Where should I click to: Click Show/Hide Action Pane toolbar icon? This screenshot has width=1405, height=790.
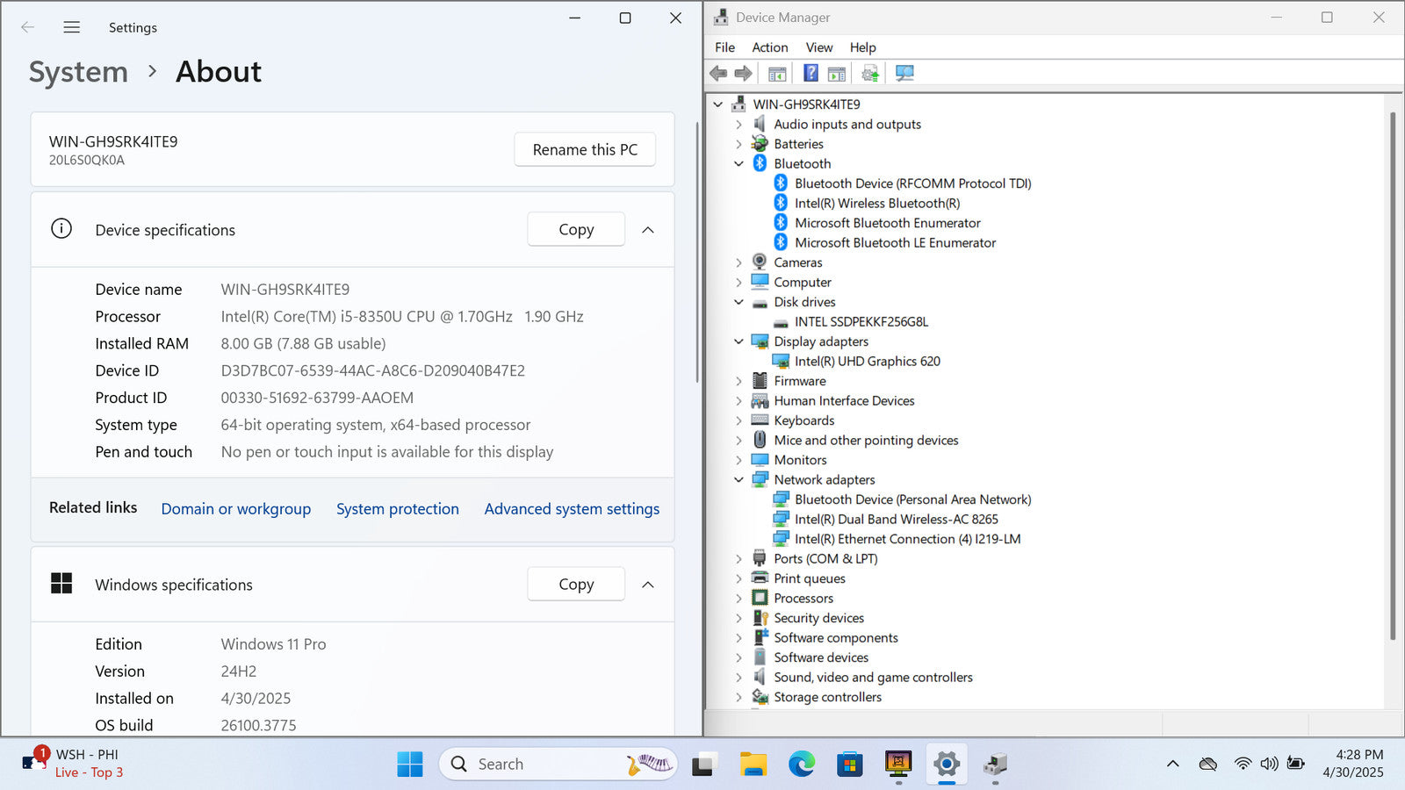[837, 74]
